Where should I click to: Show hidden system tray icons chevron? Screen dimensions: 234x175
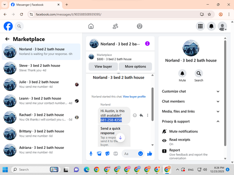click(177, 169)
